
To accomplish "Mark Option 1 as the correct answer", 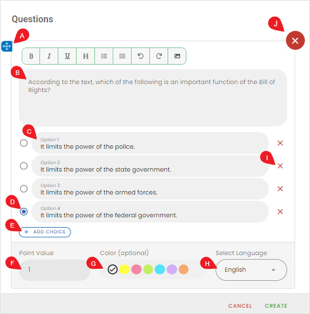I will click(x=24, y=143).
